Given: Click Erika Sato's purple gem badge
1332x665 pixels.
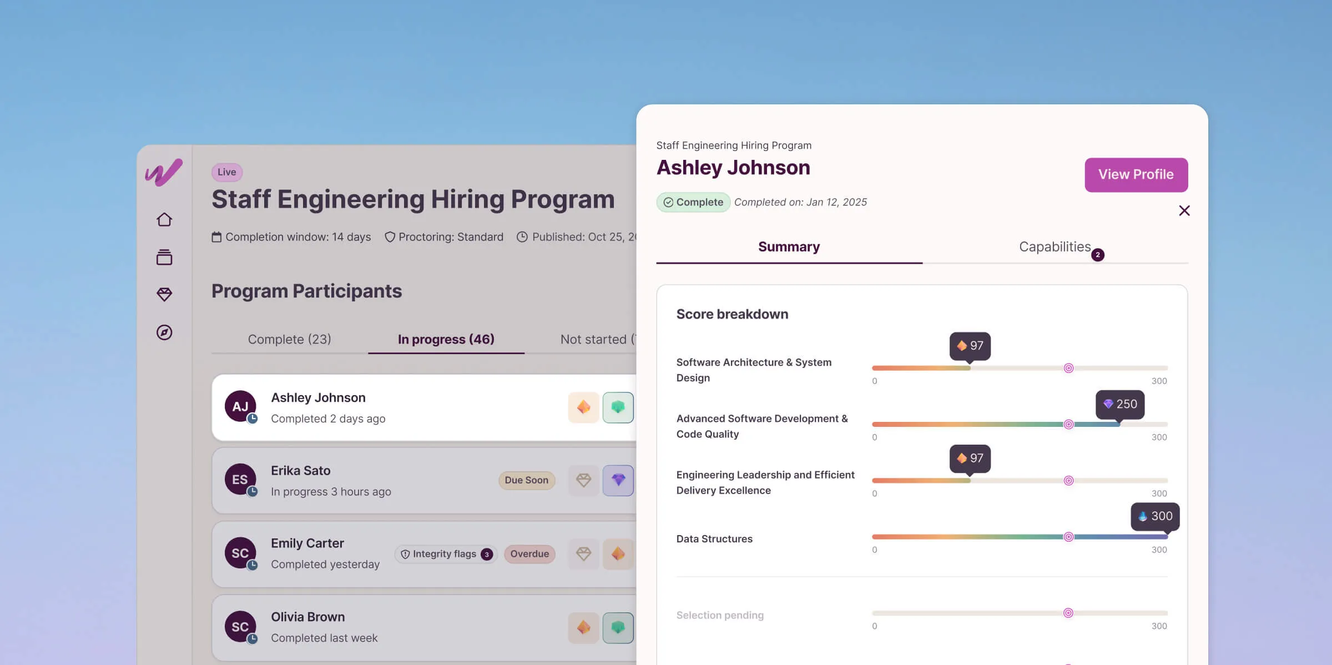Looking at the screenshot, I should pos(618,480).
